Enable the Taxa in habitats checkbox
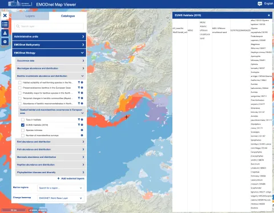This screenshot has width=274, height=213. coord(23,120)
